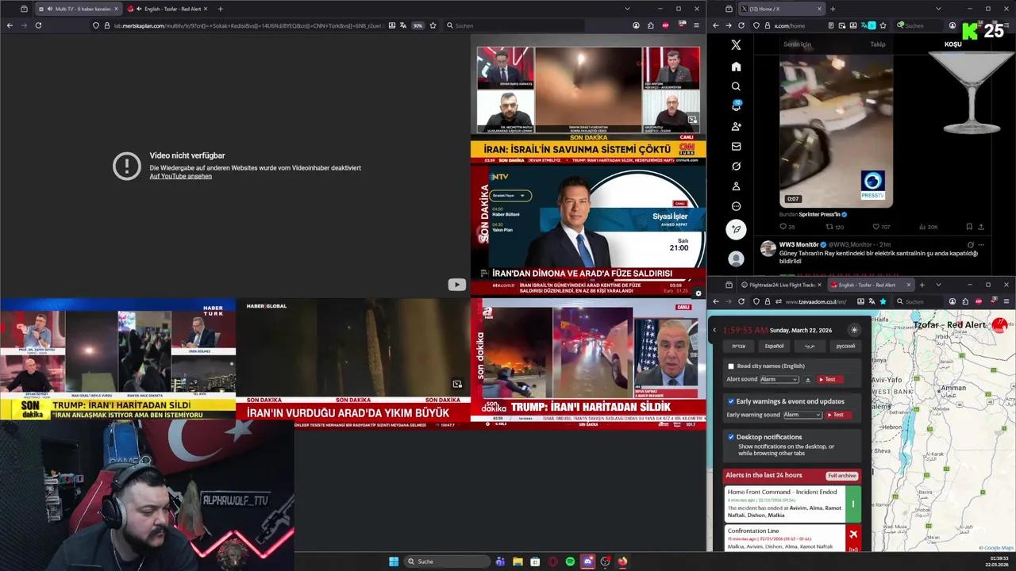
Task: Expand tab list in Multi TV browser
Action: [x=627, y=9]
